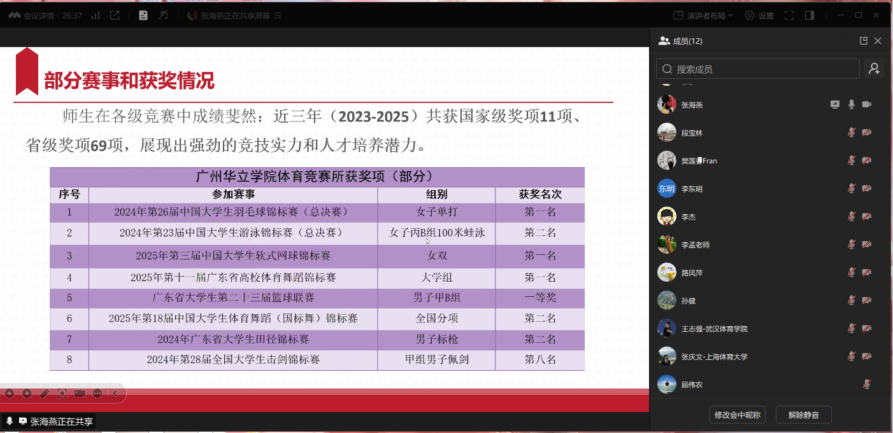
Task: Go to next slide in presentation toolbar
Action: point(27,394)
